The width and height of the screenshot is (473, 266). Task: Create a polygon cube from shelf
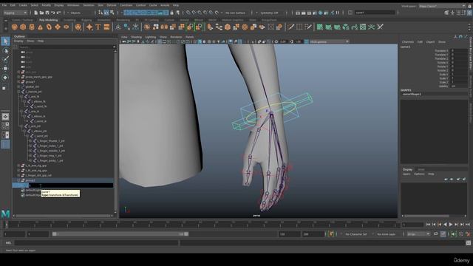point(23,27)
